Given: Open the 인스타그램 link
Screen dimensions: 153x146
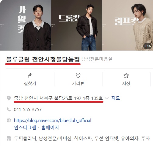Looking at the screenshot, I should 25,128.
